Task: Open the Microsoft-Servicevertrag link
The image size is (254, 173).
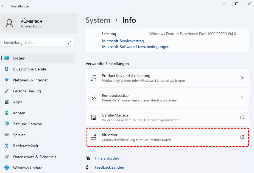Action: pos(123,41)
